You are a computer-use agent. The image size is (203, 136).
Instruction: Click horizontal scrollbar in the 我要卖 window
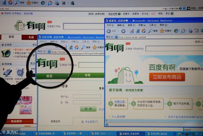[x=154, y=120]
